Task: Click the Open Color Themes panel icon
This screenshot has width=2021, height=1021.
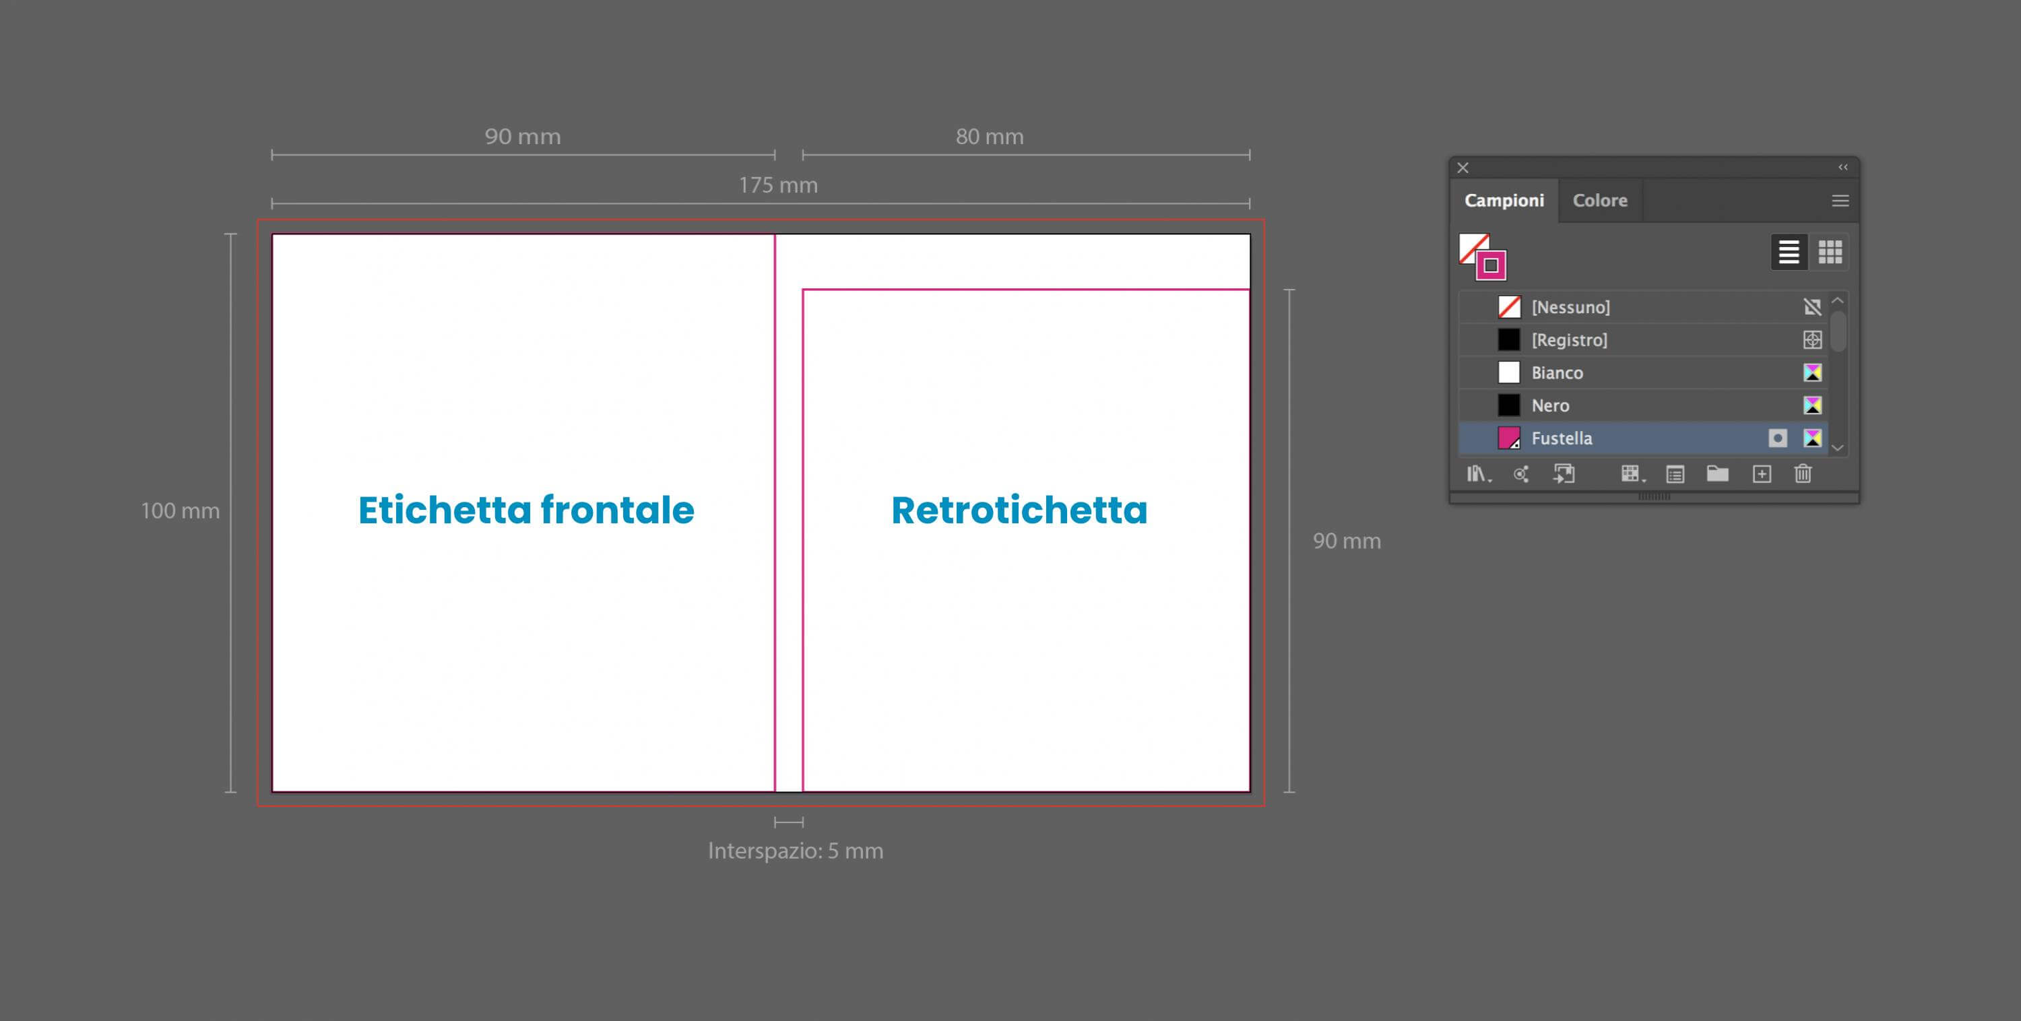Action: (x=1521, y=473)
